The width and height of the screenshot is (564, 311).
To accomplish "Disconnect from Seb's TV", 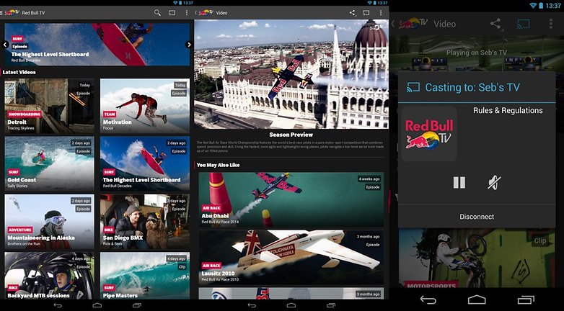I will 477,217.
